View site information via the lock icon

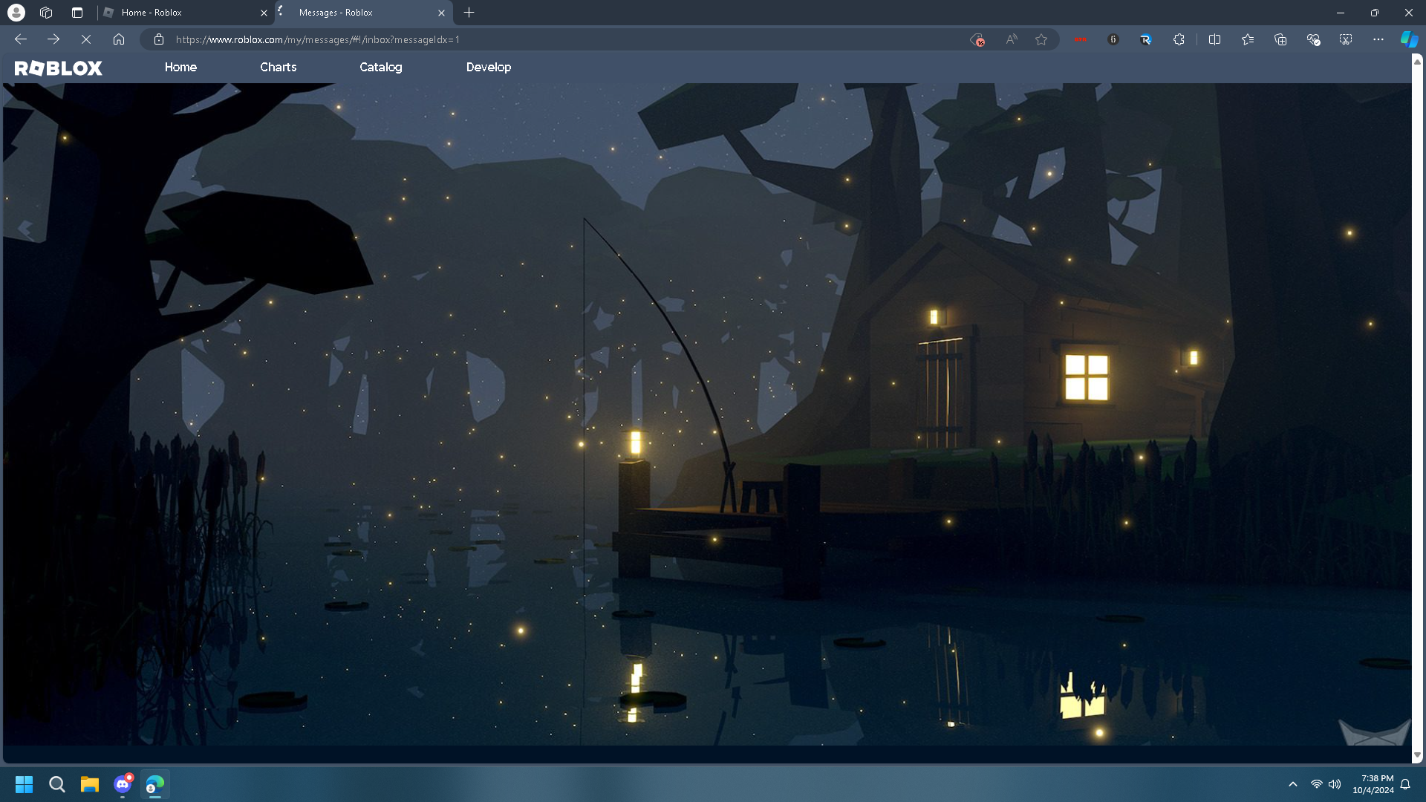click(x=159, y=39)
